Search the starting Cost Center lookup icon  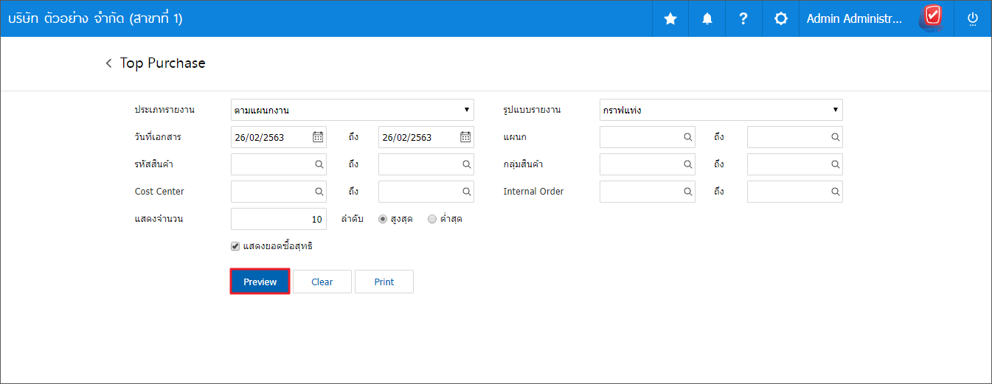(319, 192)
